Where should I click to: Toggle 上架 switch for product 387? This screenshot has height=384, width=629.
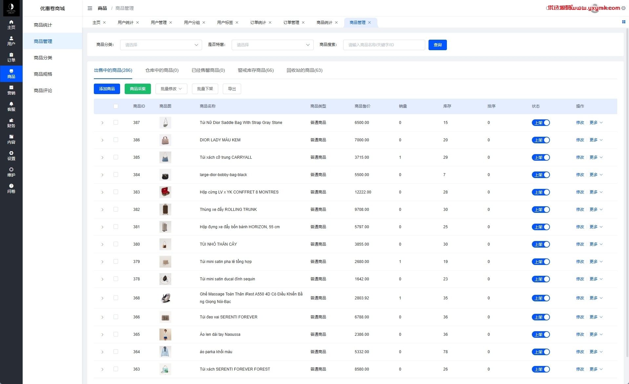541,123
